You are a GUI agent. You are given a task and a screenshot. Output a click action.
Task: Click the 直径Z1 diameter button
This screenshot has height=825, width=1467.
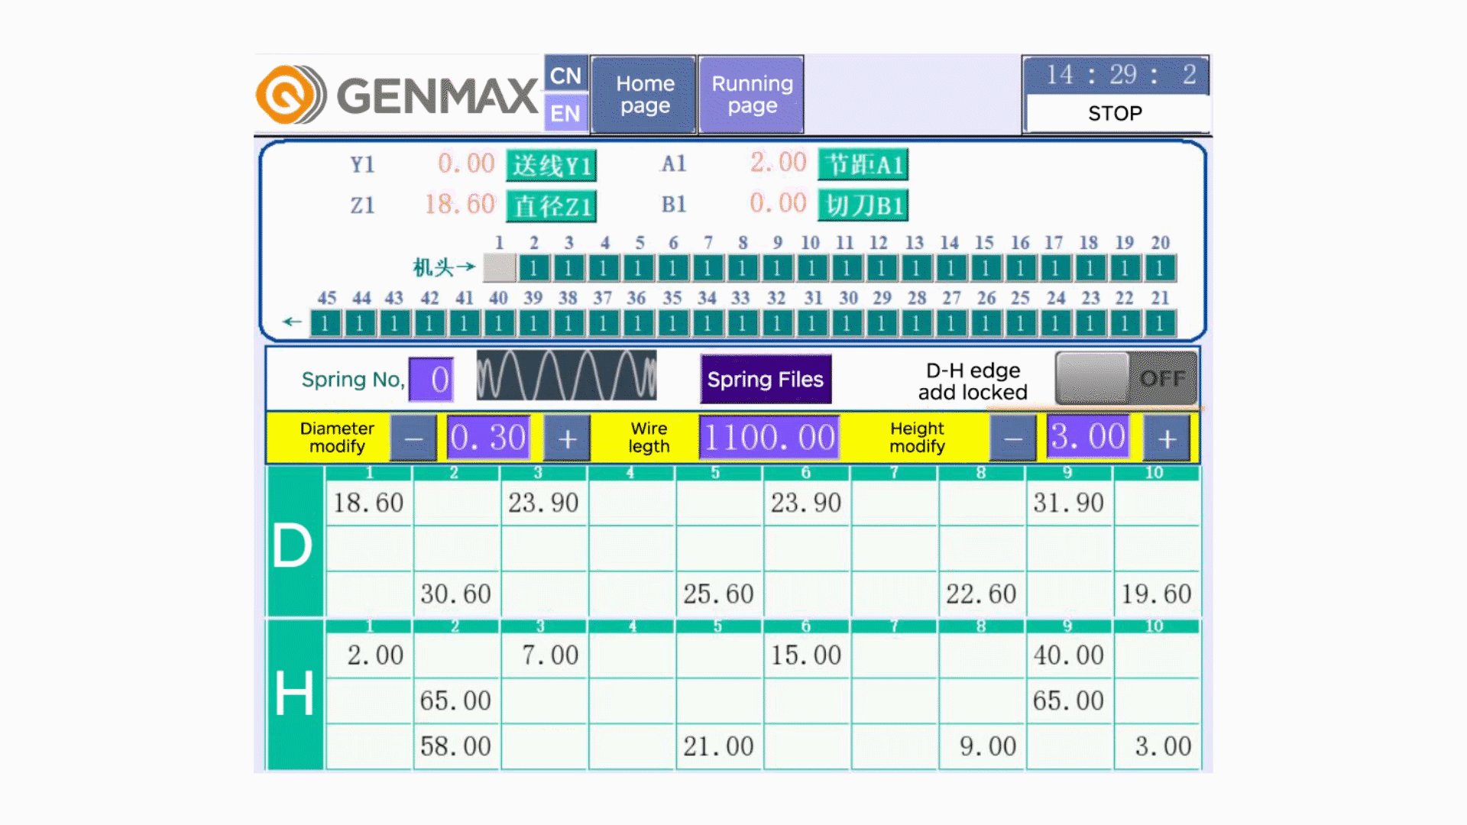(551, 205)
